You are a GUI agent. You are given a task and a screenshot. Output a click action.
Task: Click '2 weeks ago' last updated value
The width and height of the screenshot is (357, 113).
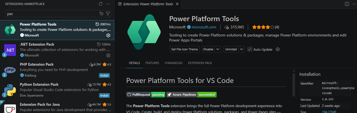(331, 105)
